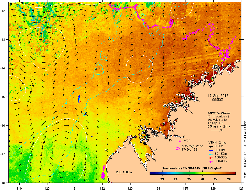Click the 126 longitude axis label
247x191 pixels.
[x=213, y=188]
